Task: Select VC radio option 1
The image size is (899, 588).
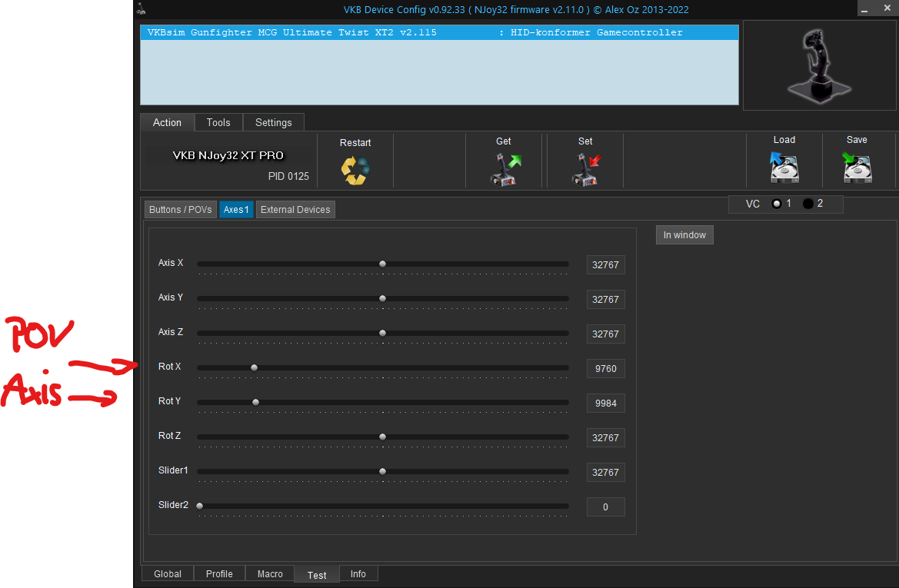Action: coord(777,204)
